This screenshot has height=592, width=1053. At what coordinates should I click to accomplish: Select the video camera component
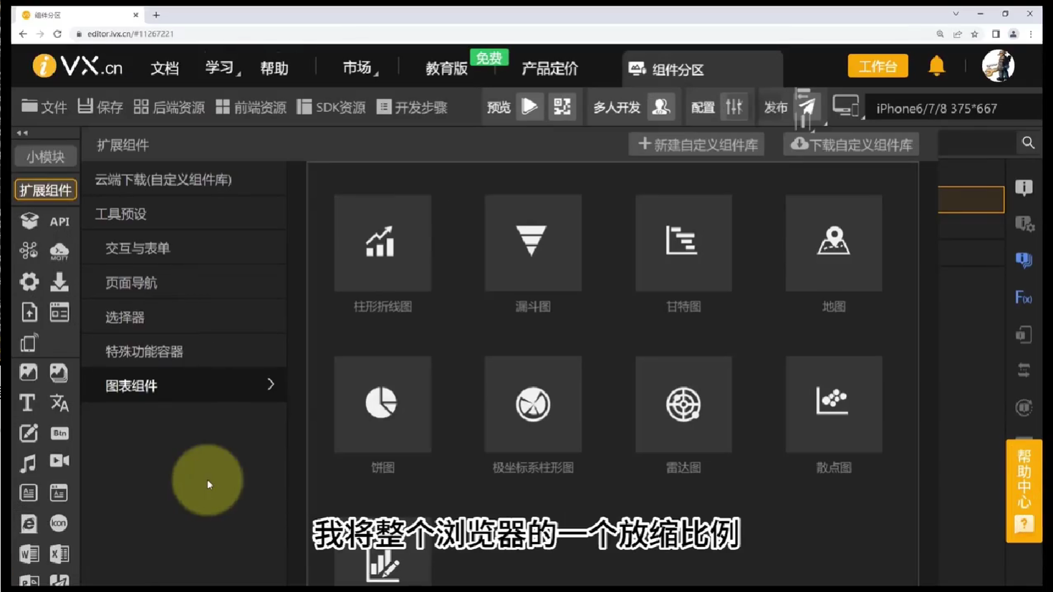[59, 461]
